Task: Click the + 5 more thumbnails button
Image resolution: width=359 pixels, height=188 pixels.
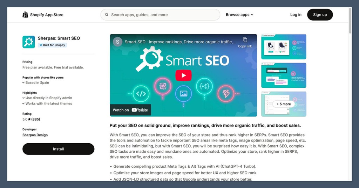Action: (x=284, y=104)
